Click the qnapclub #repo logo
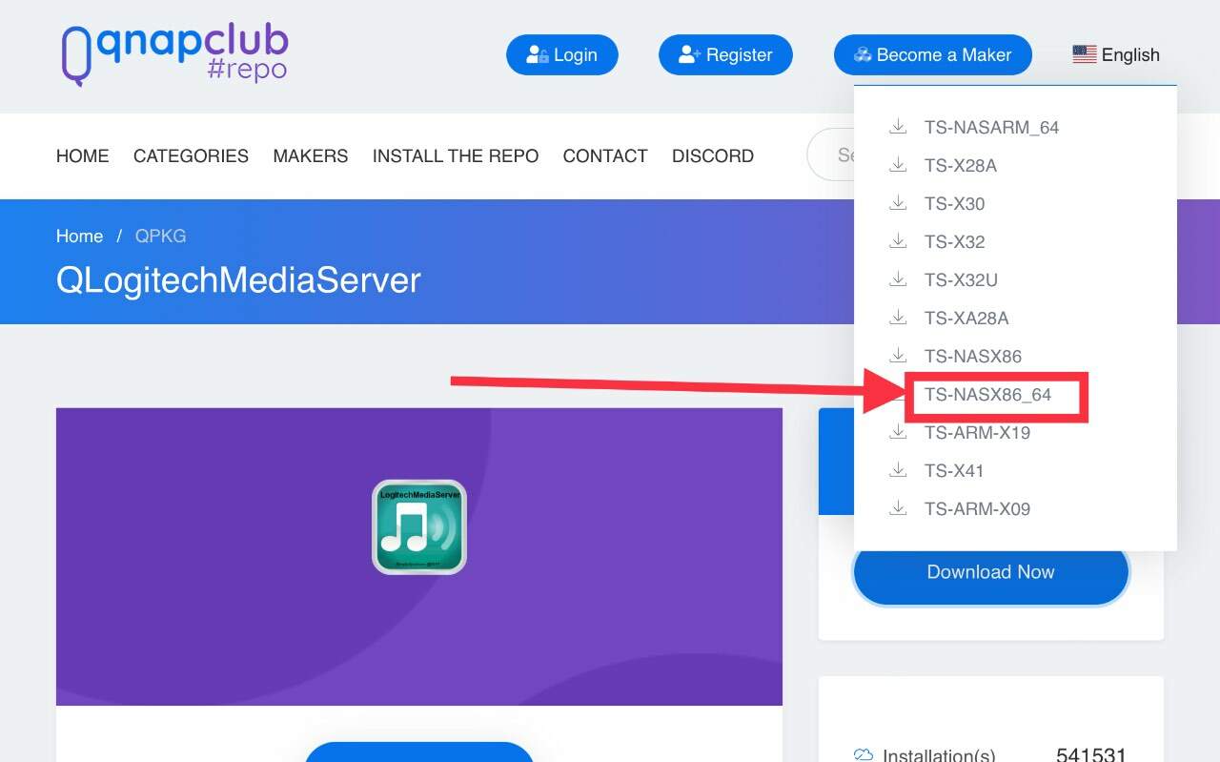1220x762 pixels. coord(174,53)
